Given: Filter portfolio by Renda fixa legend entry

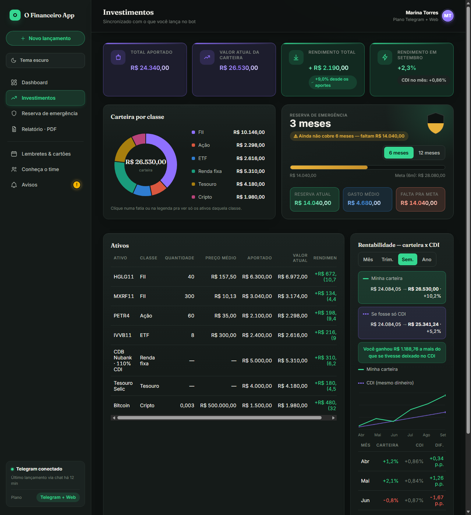Looking at the screenshot, I should pos(228,171).
